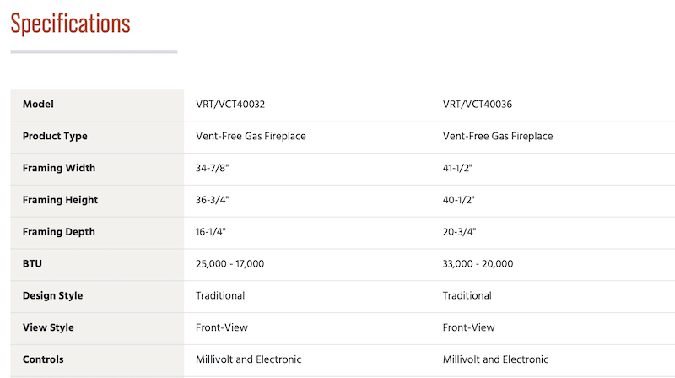Select the Framing Depth label
This screenshot has height=378, width=675.
(59, 232)
